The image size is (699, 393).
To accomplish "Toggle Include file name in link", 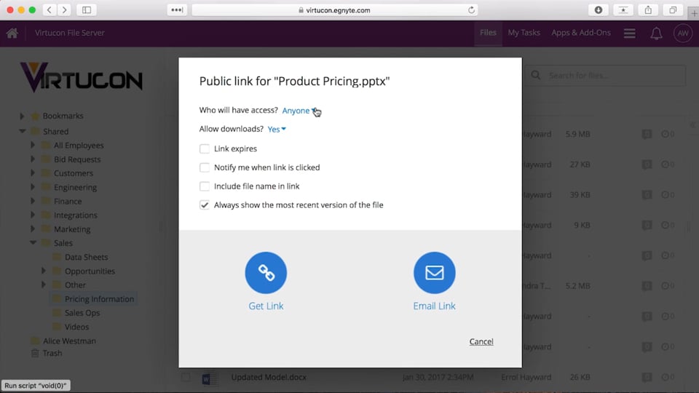I will (x=205, y=186).
